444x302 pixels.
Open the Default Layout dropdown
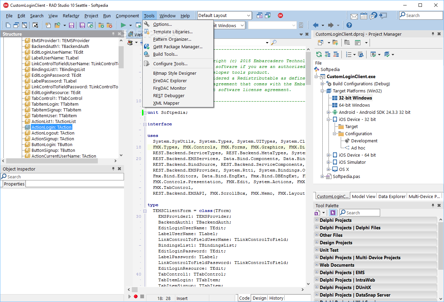point(249,16)
